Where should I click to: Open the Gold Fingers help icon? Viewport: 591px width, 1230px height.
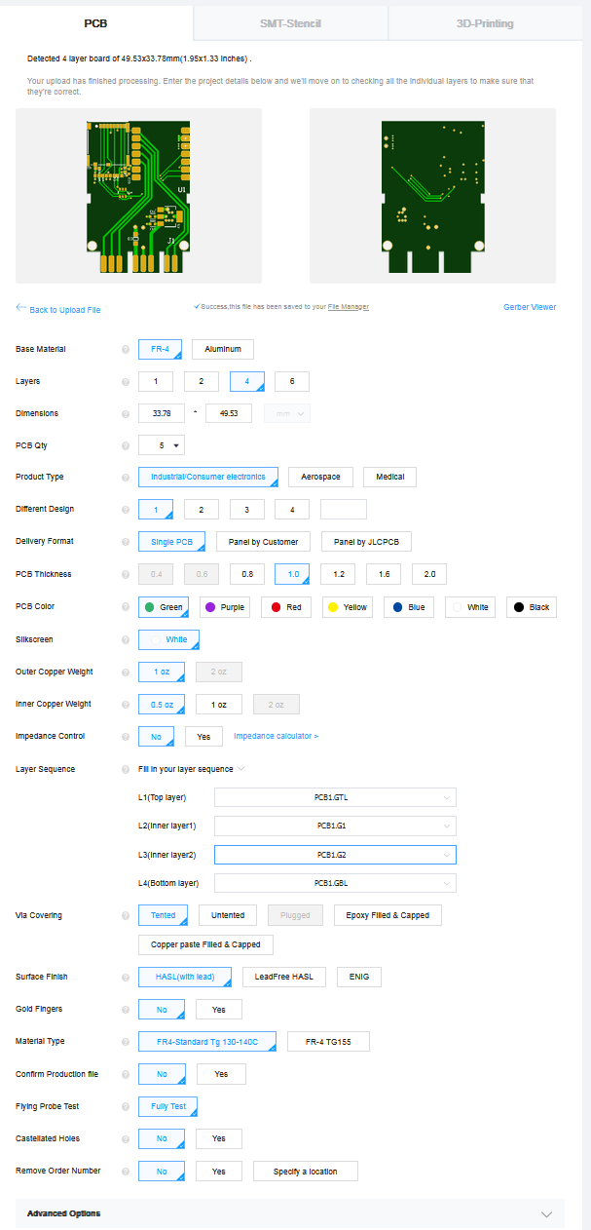pos(125,1009)
